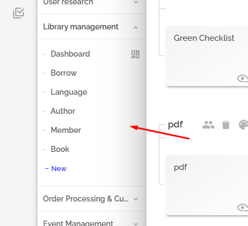
Task: Click the pdf group heading
Action: click(x=176, y=125)
